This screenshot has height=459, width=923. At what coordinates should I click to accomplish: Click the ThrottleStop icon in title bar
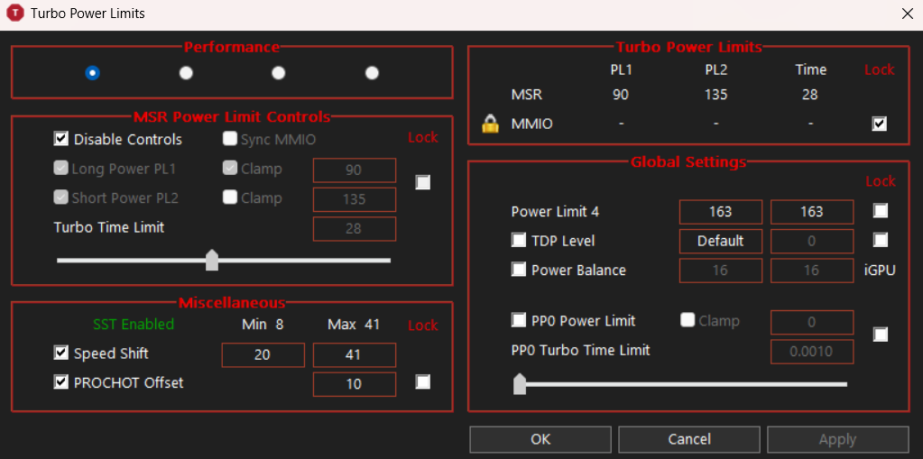[x=14, y=13]
